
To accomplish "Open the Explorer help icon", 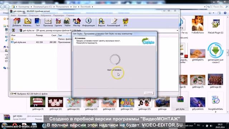I will coord(225,13).
